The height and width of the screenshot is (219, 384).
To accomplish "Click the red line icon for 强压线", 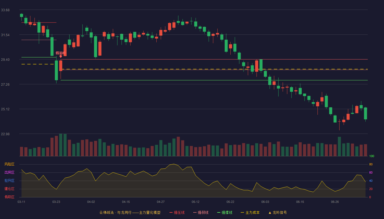I will tap(171, 212).
